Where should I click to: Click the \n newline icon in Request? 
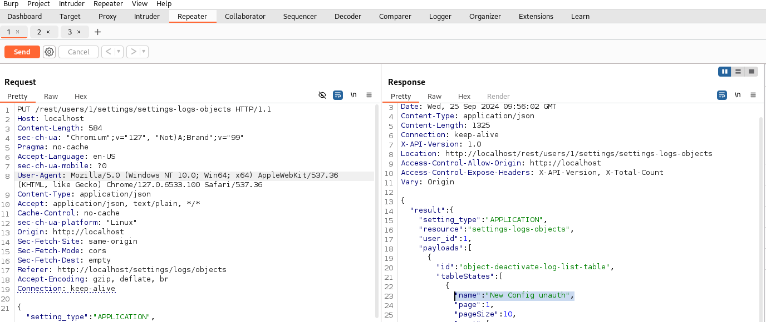(353, 95)
